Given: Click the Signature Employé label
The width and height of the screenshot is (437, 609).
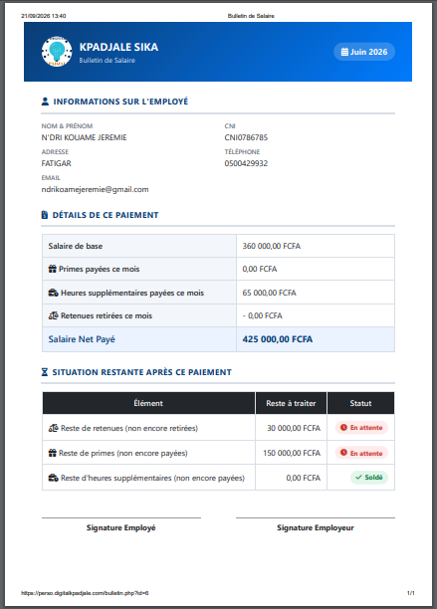Looking at the screenshot, I should pyautogui.click(x=121, y=527).
